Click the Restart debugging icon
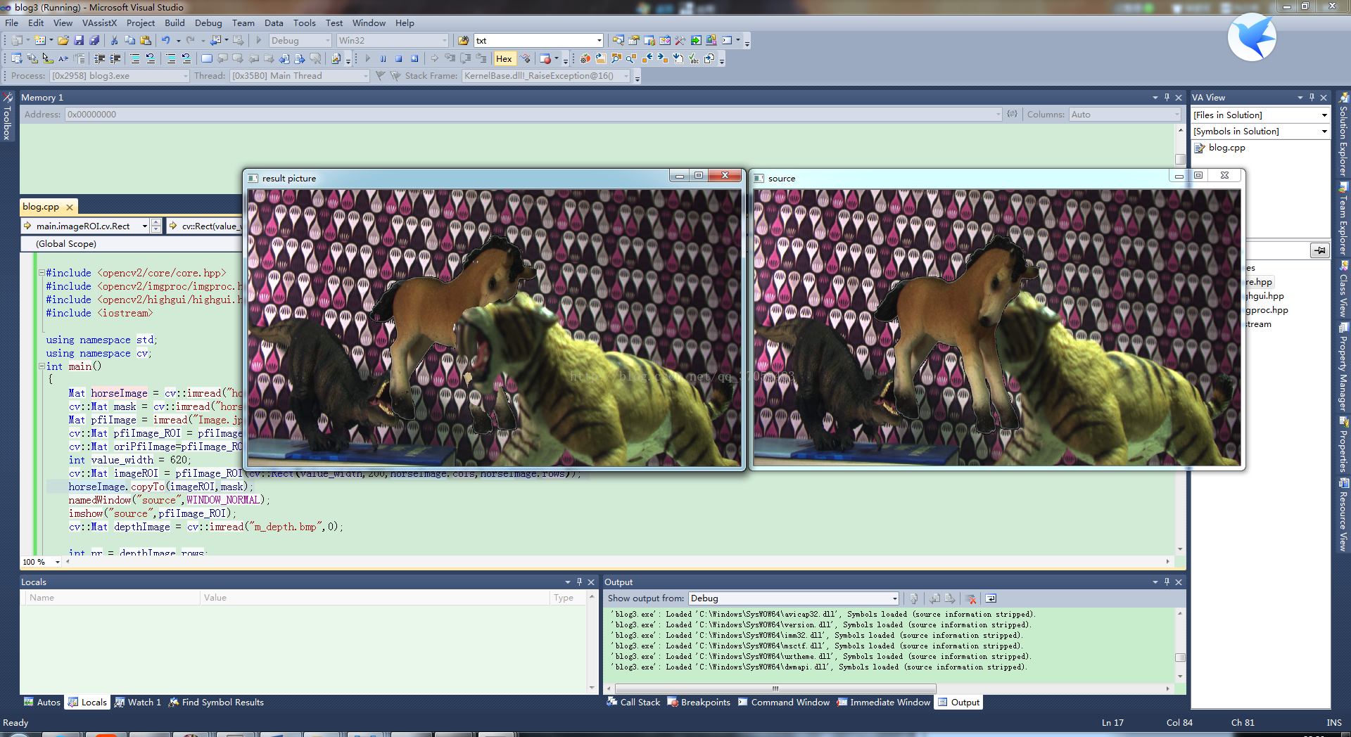The height and width of the screenshot is (737, 1351). [x=414, y=59]
